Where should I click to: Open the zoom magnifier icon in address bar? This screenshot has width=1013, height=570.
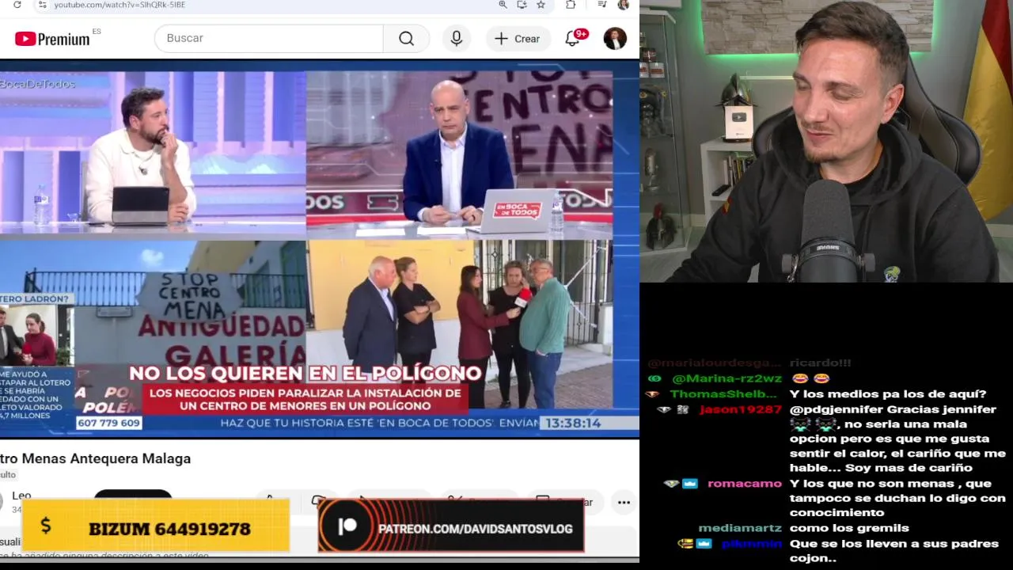(x=503, y=5)
